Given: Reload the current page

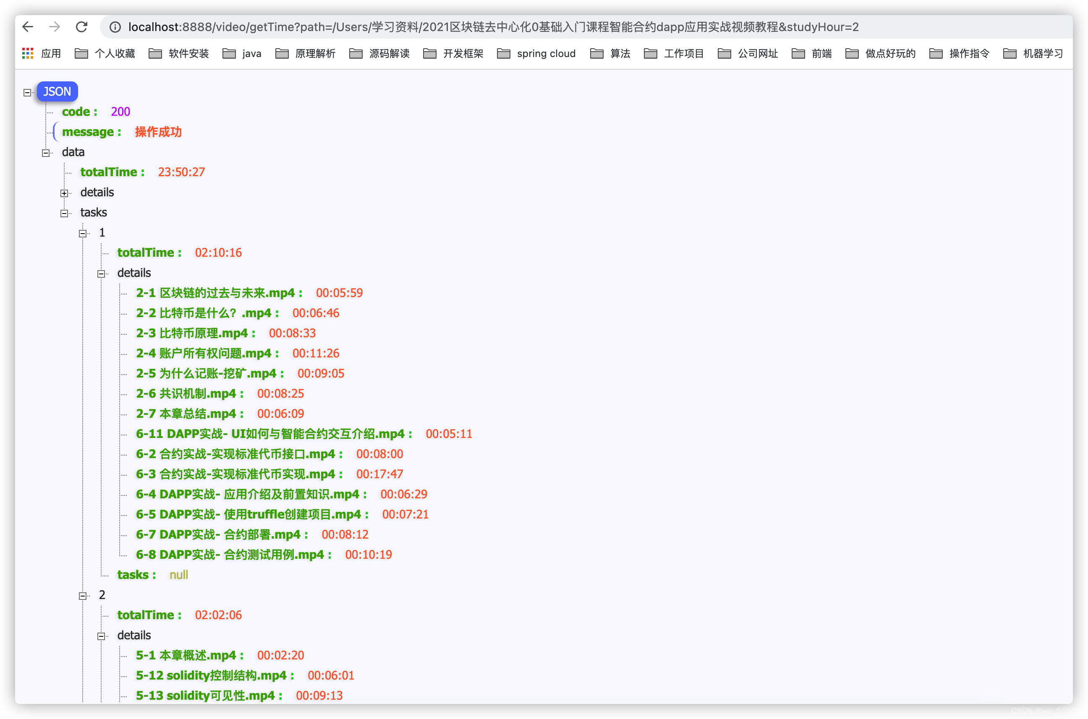Looking at the screenshot, I should click(x=82, y=27).
